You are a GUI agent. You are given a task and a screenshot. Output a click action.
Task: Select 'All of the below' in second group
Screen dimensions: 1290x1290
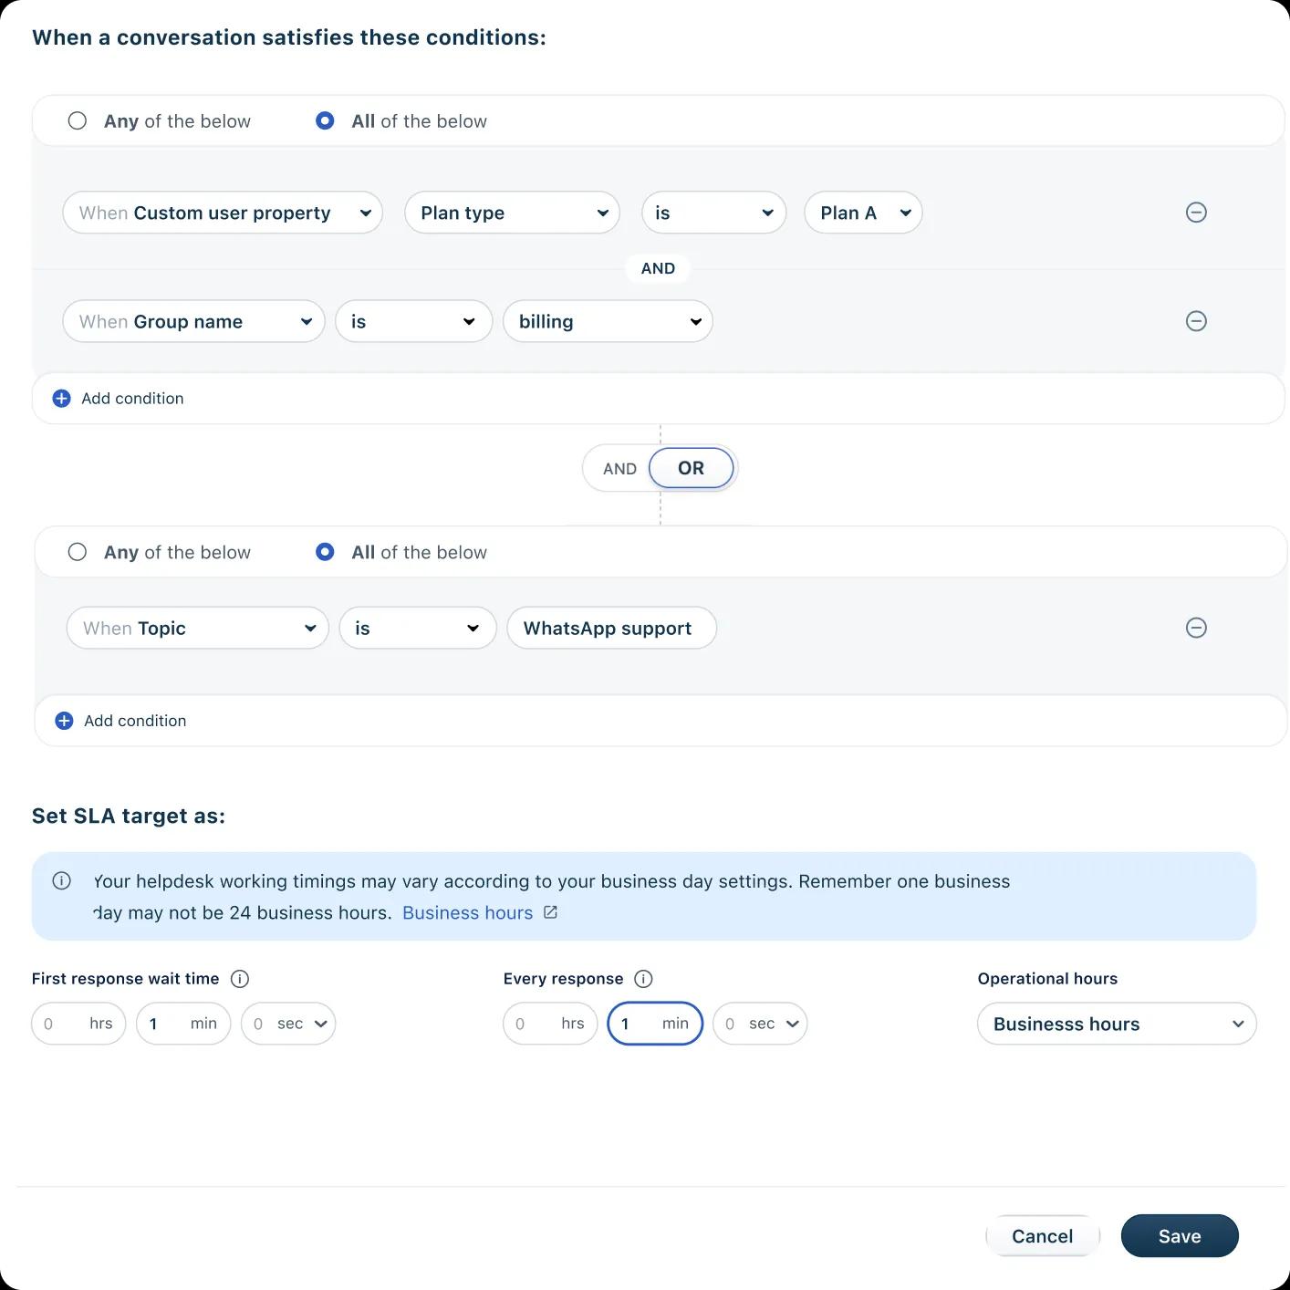(325, 552)
